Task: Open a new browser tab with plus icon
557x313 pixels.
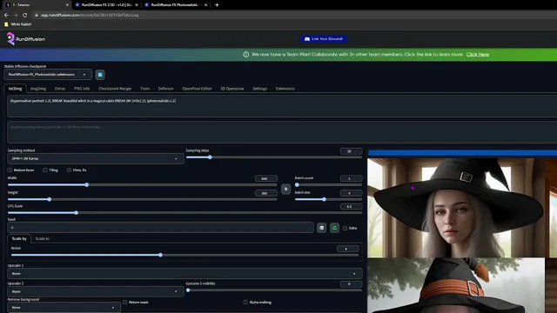Action: coord(217,5)
